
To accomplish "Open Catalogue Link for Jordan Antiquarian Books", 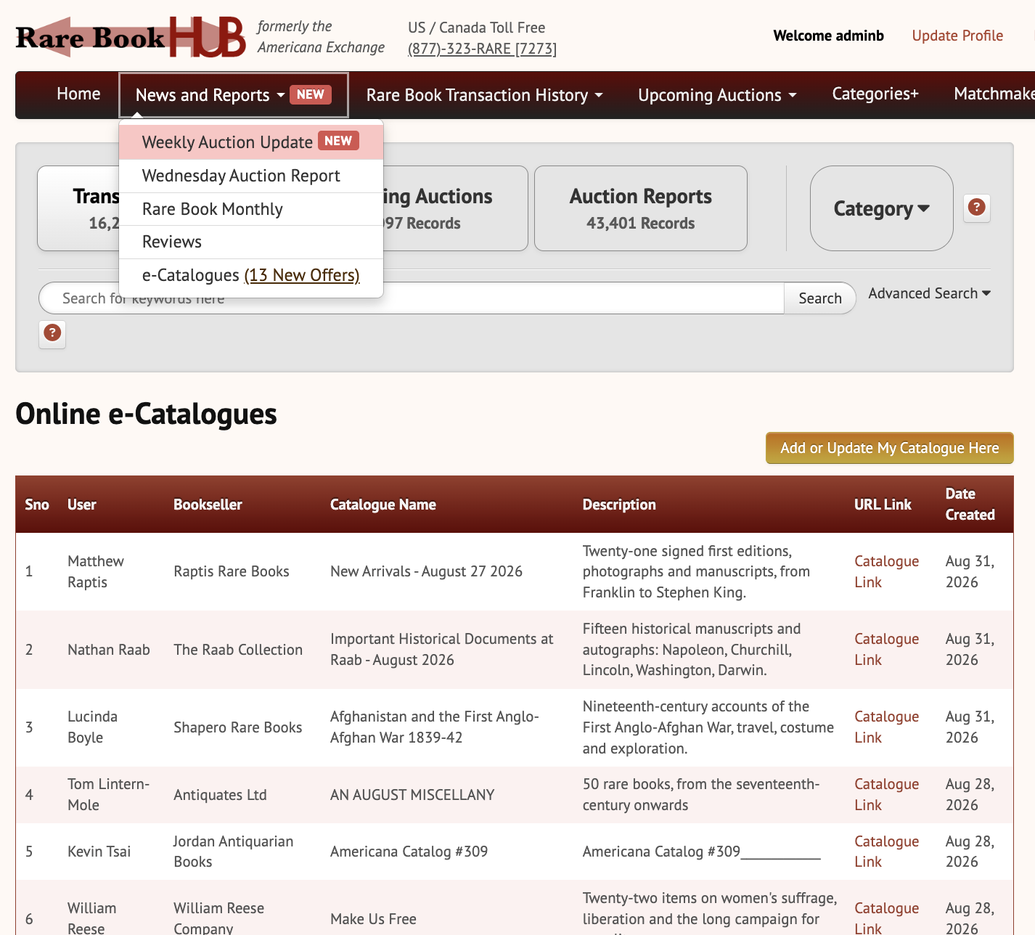I will coord(886,852).
